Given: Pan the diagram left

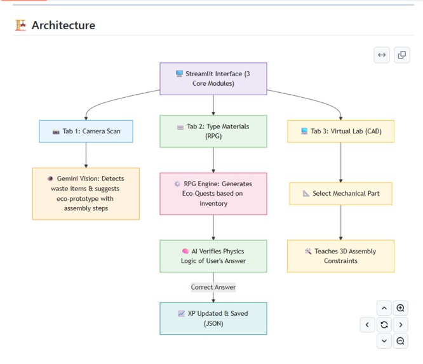Looking at the screenshot, I should coord(368,325).
